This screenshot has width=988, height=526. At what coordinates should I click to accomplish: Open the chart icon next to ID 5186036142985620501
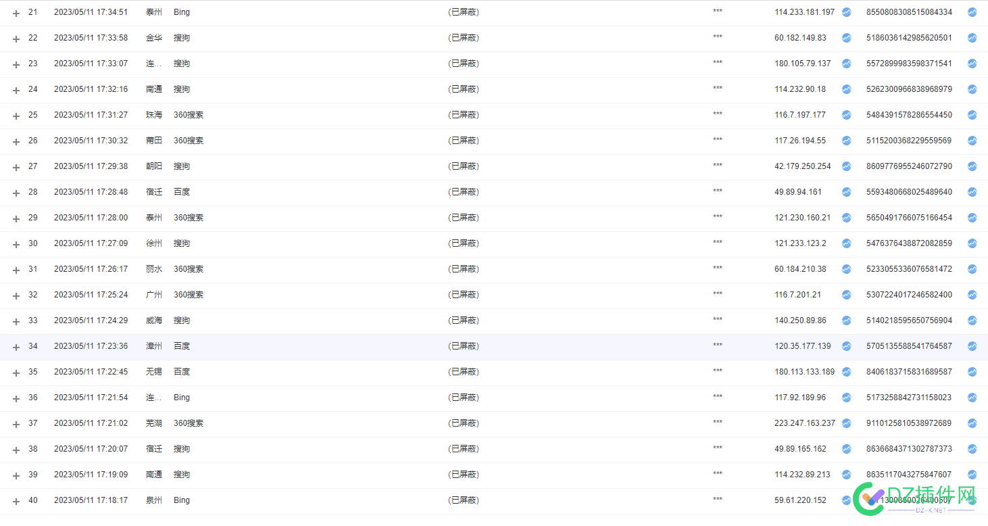[972, 38]
